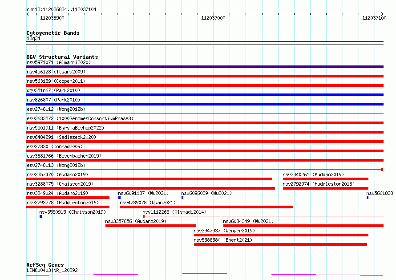Click the blue marker under nsv5661828
Image resolution: width=396 pixels, height=280 pixels.
pyautogui.click(x=368, y=198)
